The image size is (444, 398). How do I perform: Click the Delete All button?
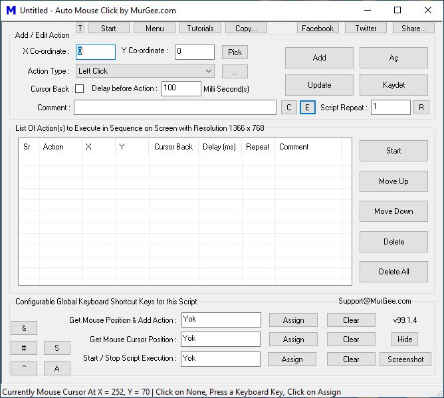click(x=394, y=272)
